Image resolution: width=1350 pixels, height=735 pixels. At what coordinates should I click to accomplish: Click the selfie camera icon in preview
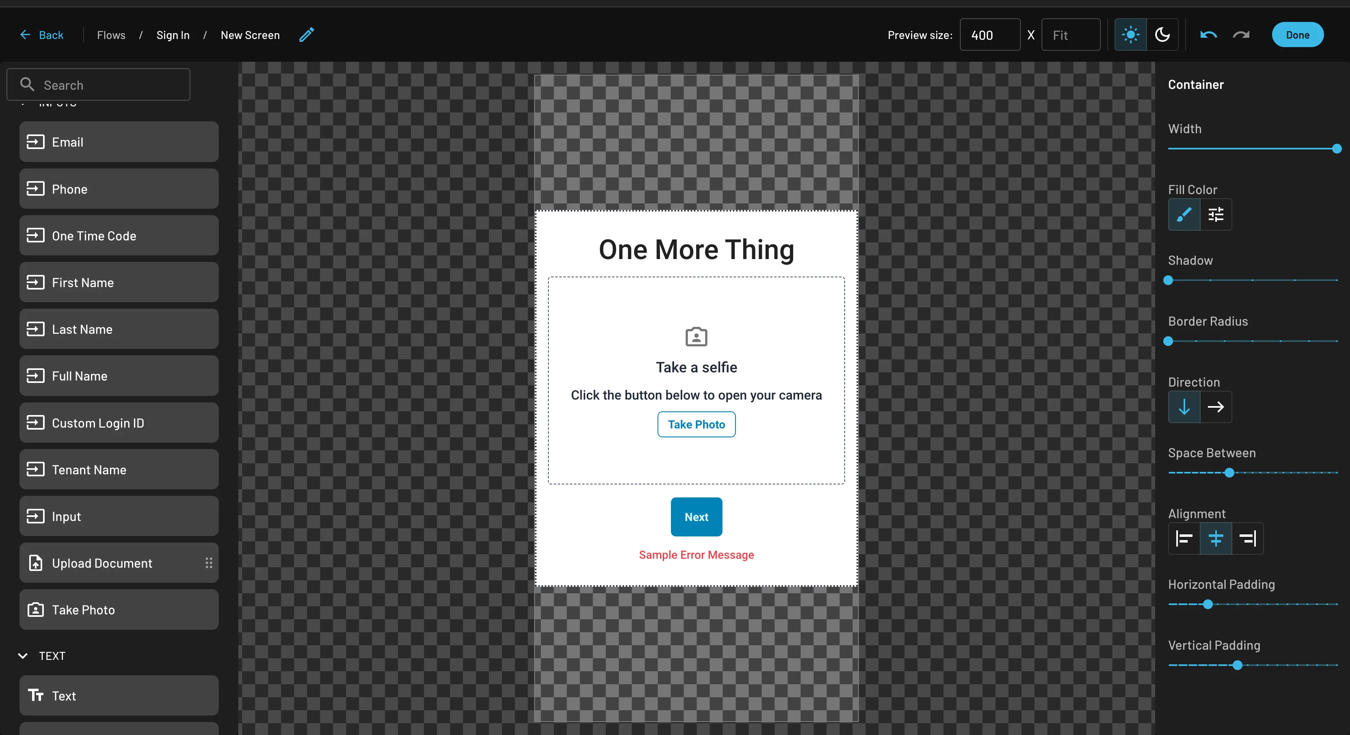click(x=696, y=337)
